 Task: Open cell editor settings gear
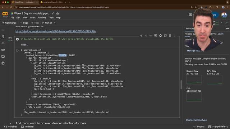(161, 35)
